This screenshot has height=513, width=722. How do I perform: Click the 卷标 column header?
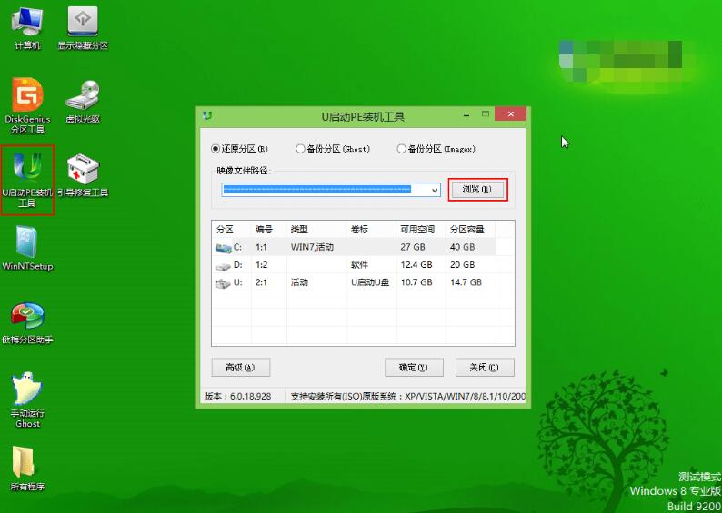coord(371,229)
